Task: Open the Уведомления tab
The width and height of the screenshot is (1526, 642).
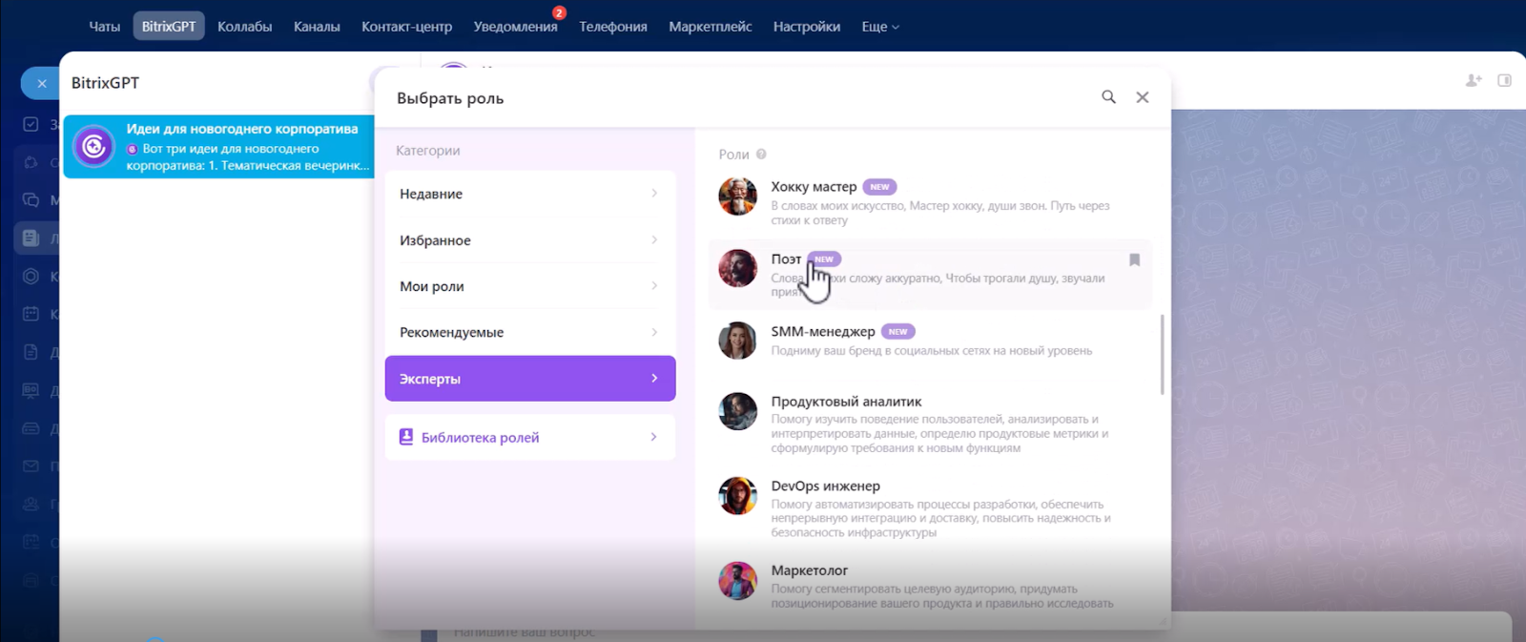Action: [x=515, y=27]
